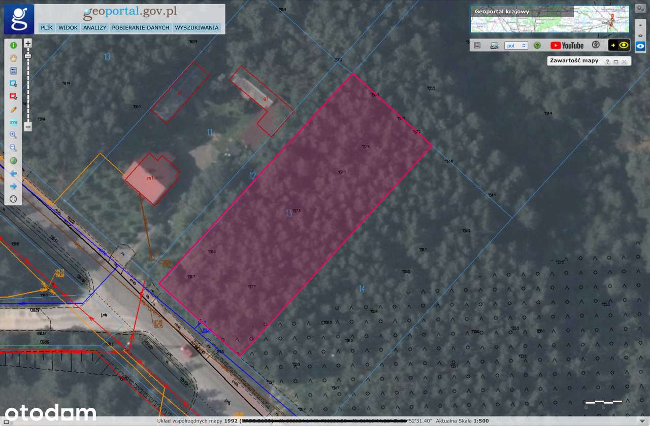650x426 pixels.
Task: Open the legend list icon
Action: click(477, 45)
